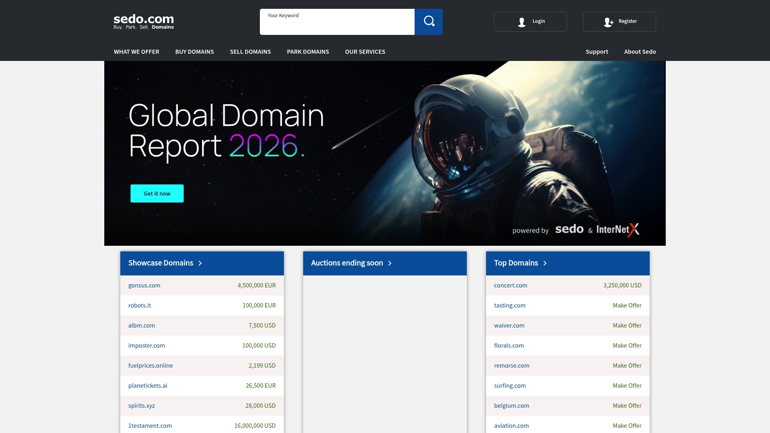Open the OUR SERVICES menu
Viewport: 770px width, 433px height.
point(365,51)
